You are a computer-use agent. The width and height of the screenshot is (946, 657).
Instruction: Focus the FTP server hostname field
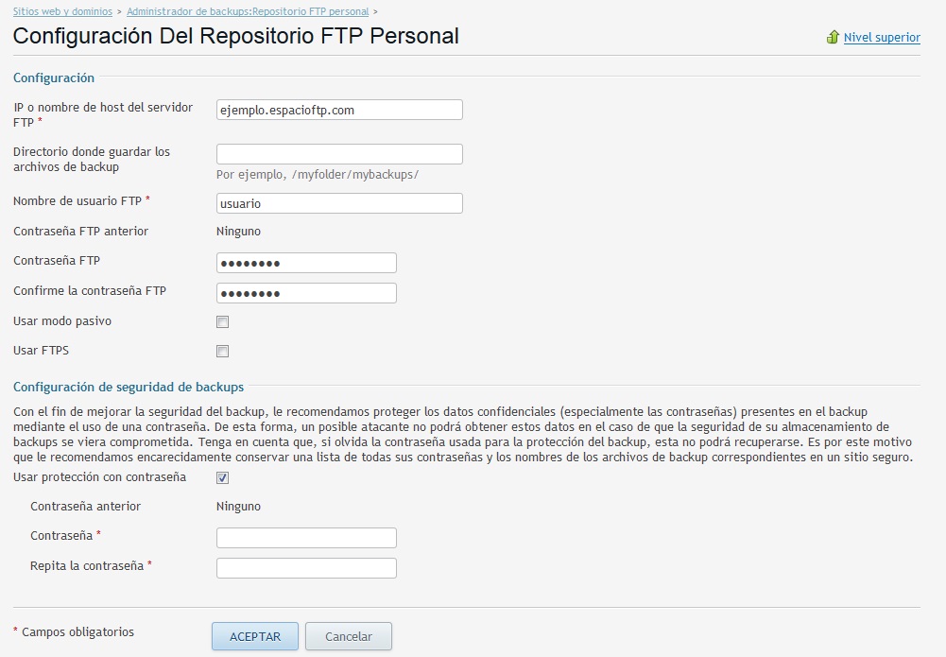(x=339, y=110)
